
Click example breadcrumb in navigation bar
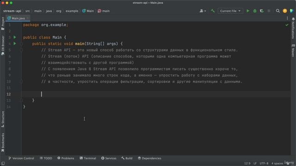click(72, 11)
